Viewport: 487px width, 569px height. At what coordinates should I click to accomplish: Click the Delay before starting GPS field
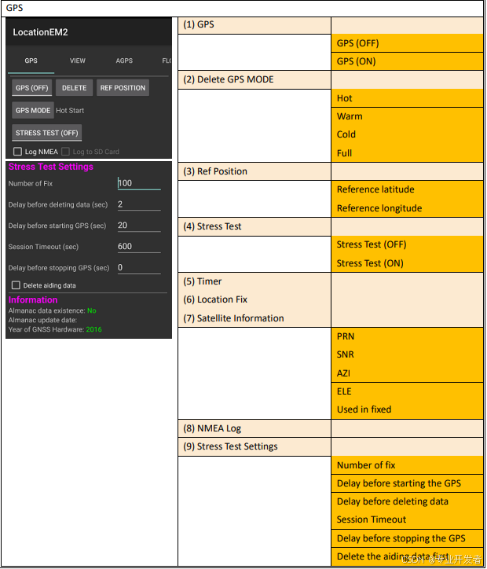coord(139,226)
